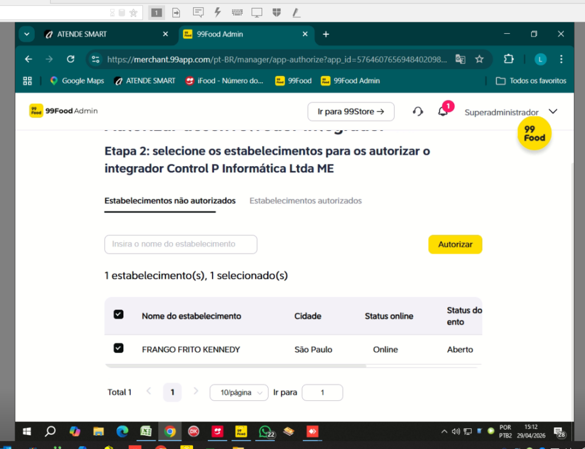Open Microsoft Edge from taskbar
Image resolution: width=585 pixels, height=449 pixels.
pos(122,431)
